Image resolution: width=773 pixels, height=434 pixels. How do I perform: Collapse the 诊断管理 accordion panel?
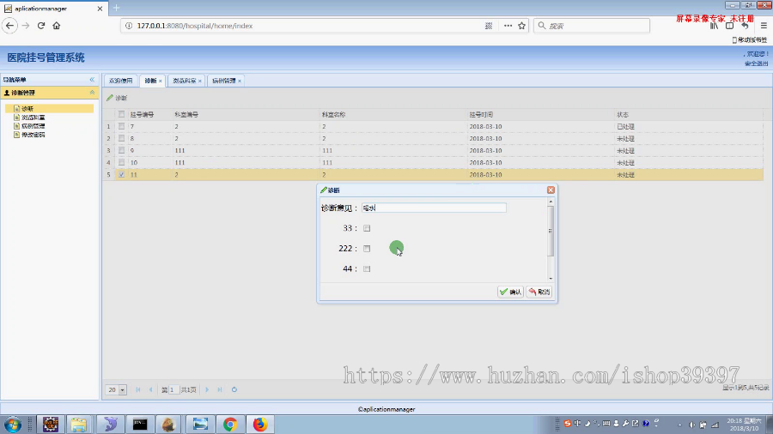(92, 93)
